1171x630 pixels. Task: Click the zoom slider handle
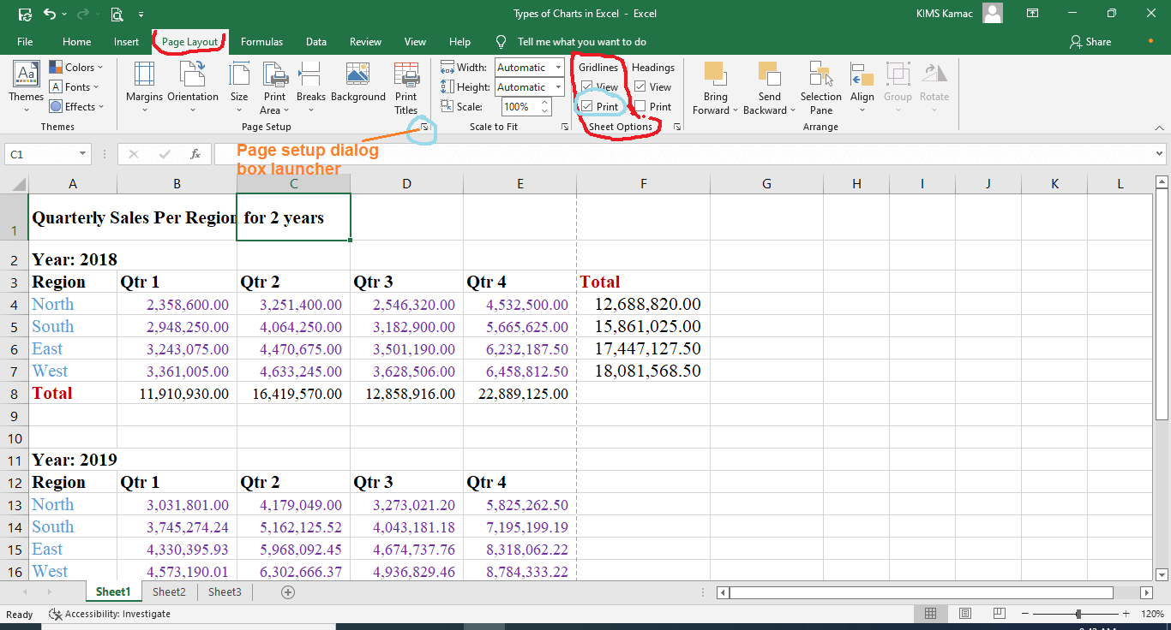pyautogui.click(x=1078, y=614)
